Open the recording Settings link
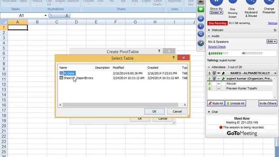This screenshot has height=157, width=279. tap(272, 23)
